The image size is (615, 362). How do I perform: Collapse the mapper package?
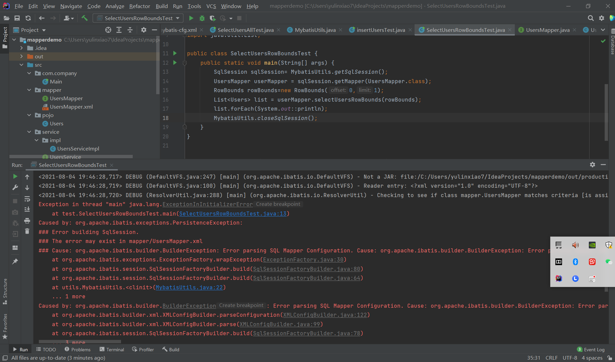click(x=29, y=90)
